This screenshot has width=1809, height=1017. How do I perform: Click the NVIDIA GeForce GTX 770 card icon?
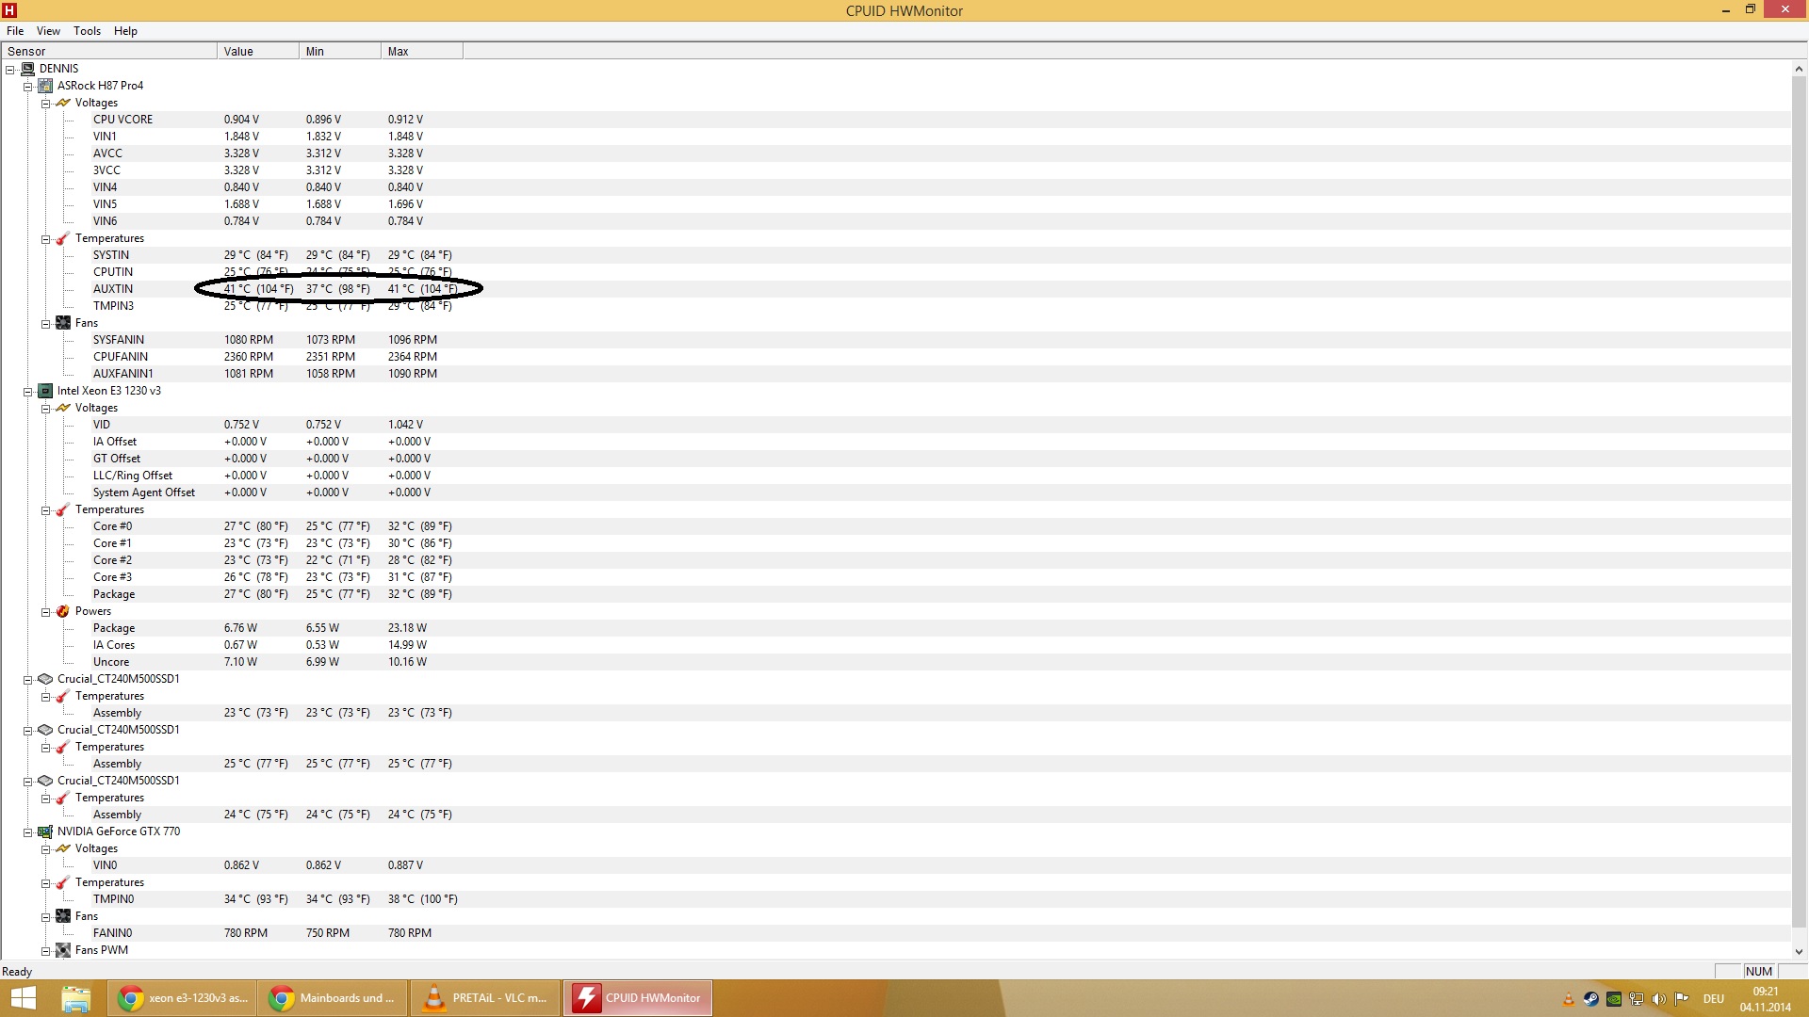45,831
